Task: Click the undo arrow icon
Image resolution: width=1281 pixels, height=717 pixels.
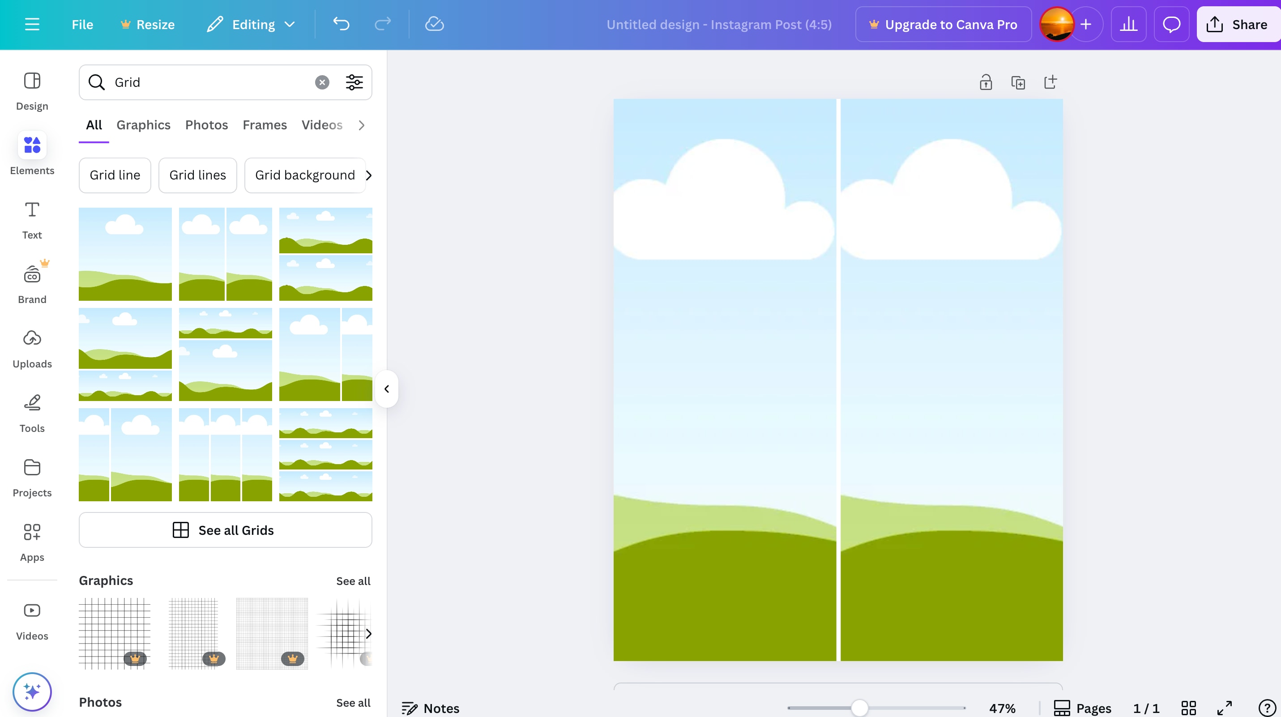Action: (341, 24)
